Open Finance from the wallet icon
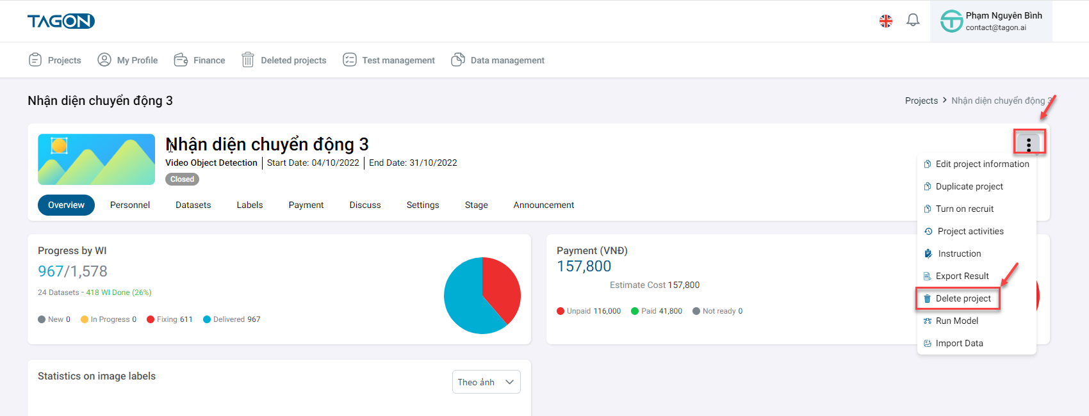Image resolution: width=1089 pixels, height=416 pixels. click(x=181, y=60)
